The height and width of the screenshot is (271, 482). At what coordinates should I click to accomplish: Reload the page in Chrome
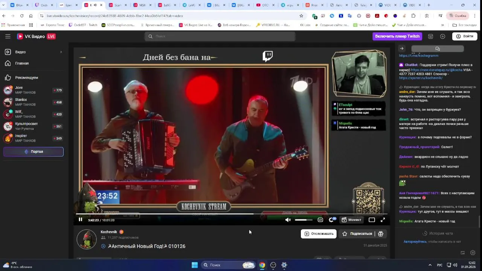click(x=22, y=16)
